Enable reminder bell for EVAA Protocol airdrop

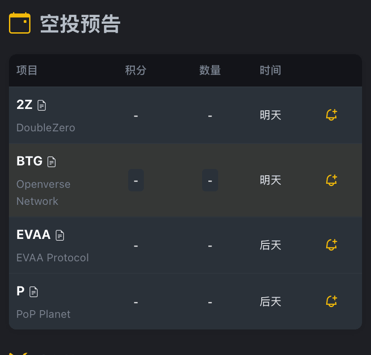tap(331, 245)
